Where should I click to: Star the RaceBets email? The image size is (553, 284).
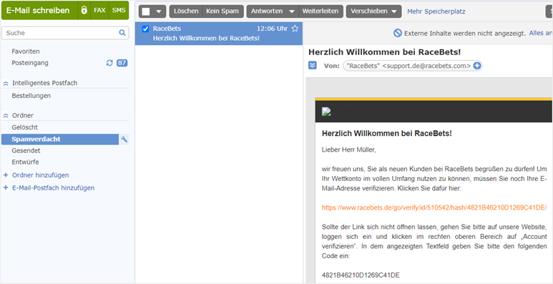click(295, 29)
